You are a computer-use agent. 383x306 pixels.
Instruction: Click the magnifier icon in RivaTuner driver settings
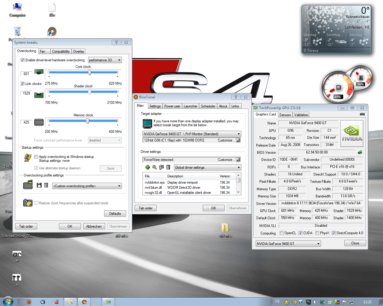pos(155,168)
